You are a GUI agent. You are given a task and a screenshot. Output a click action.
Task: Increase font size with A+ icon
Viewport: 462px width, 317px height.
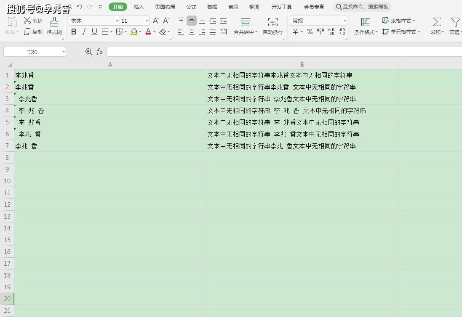(156, 21)
